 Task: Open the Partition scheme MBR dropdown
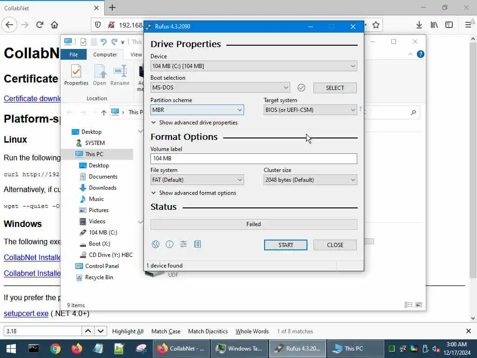coord(197,110)
